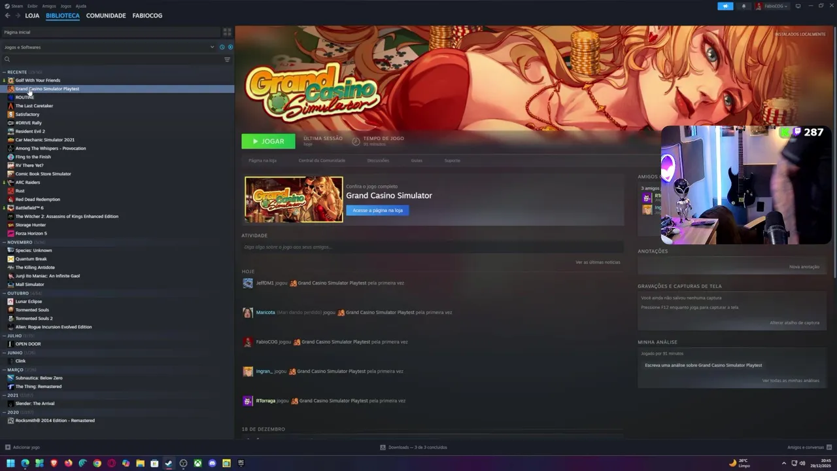Toggle sort by recent activity clock icon

222,47
